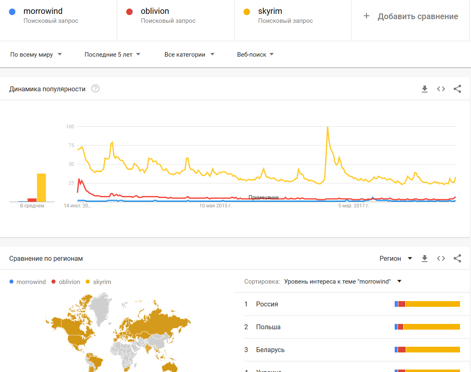Expand the Последние 5 лет time range
The image size is (471, 372).
click(x=112, y=55)
